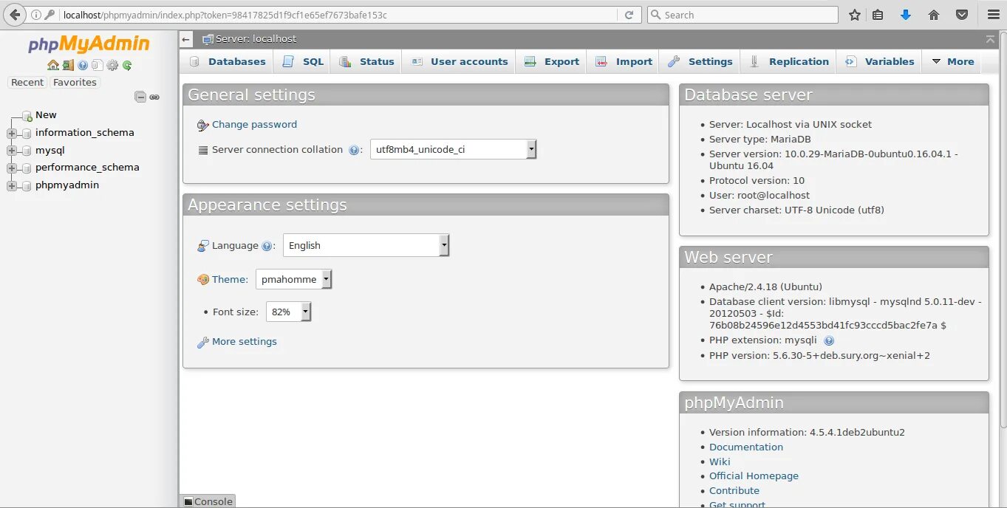
Task: Collapse top panel using double chevron icon
Action: [990, 39]
